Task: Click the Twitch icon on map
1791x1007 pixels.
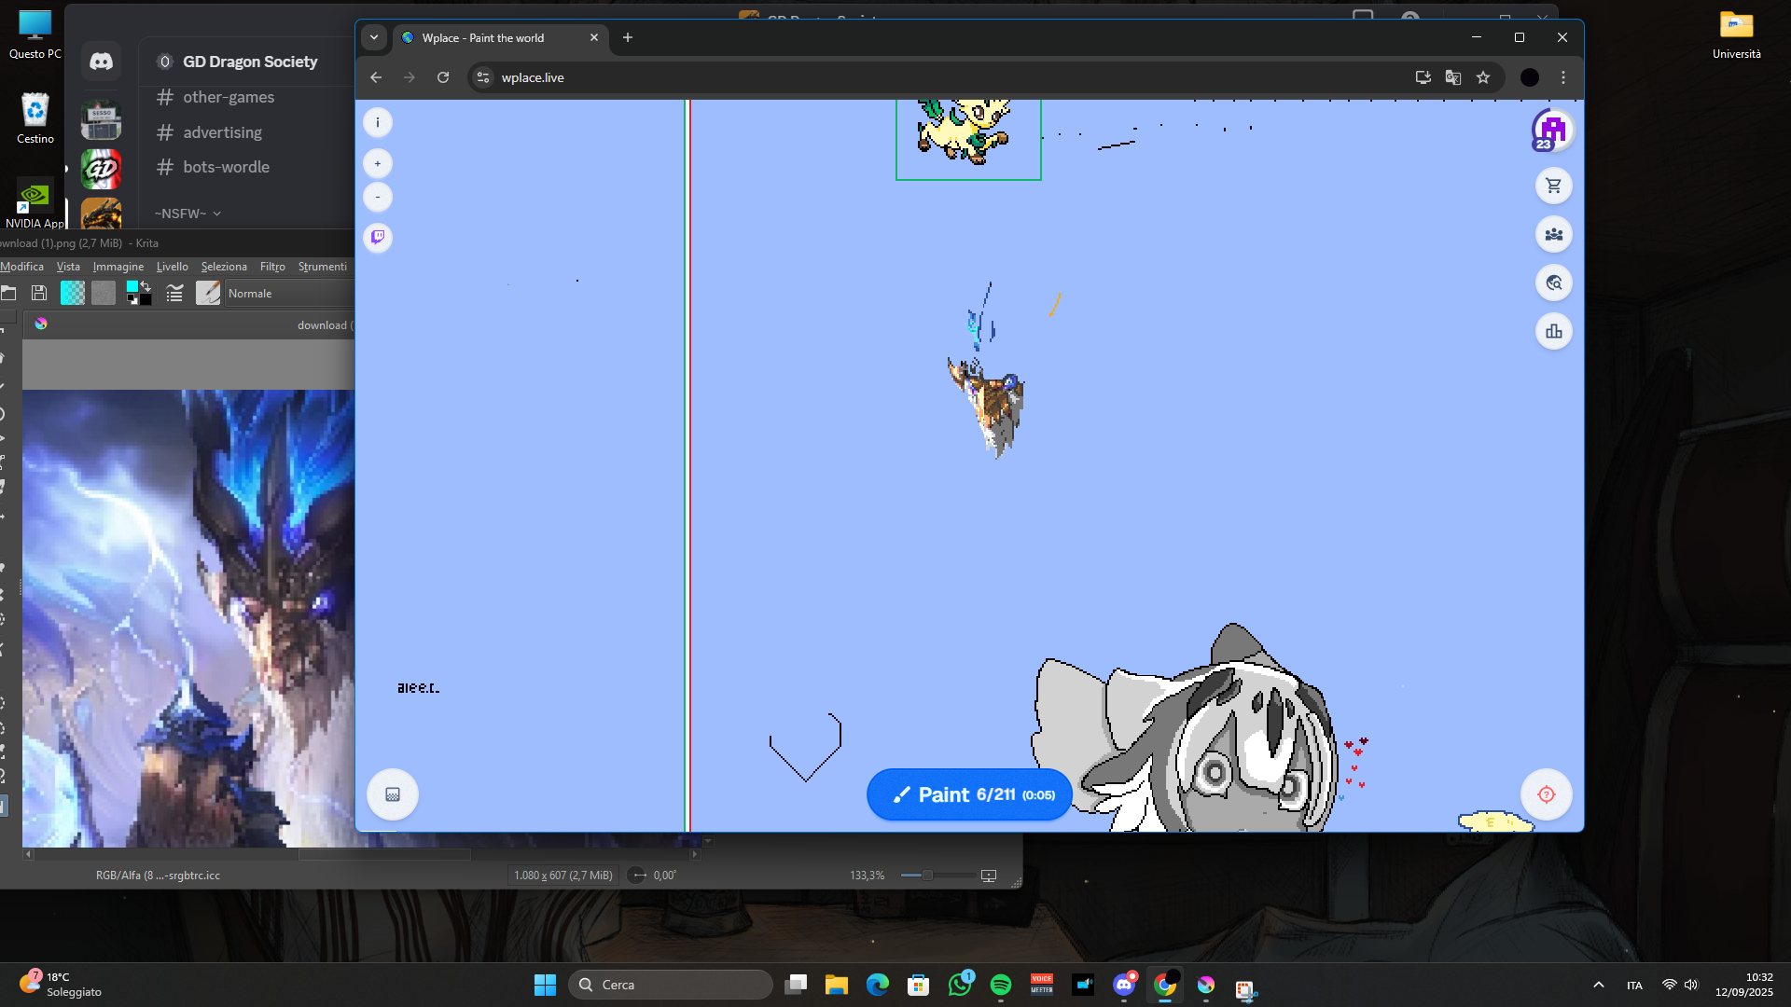Action: coord(378,237)
